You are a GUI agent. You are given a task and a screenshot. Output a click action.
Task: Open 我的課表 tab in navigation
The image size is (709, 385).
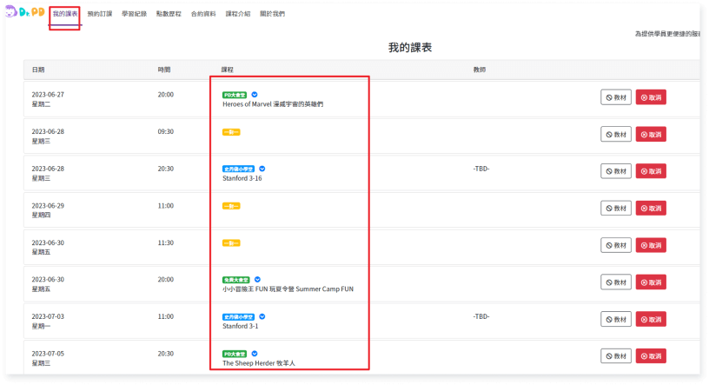[64, 15]
